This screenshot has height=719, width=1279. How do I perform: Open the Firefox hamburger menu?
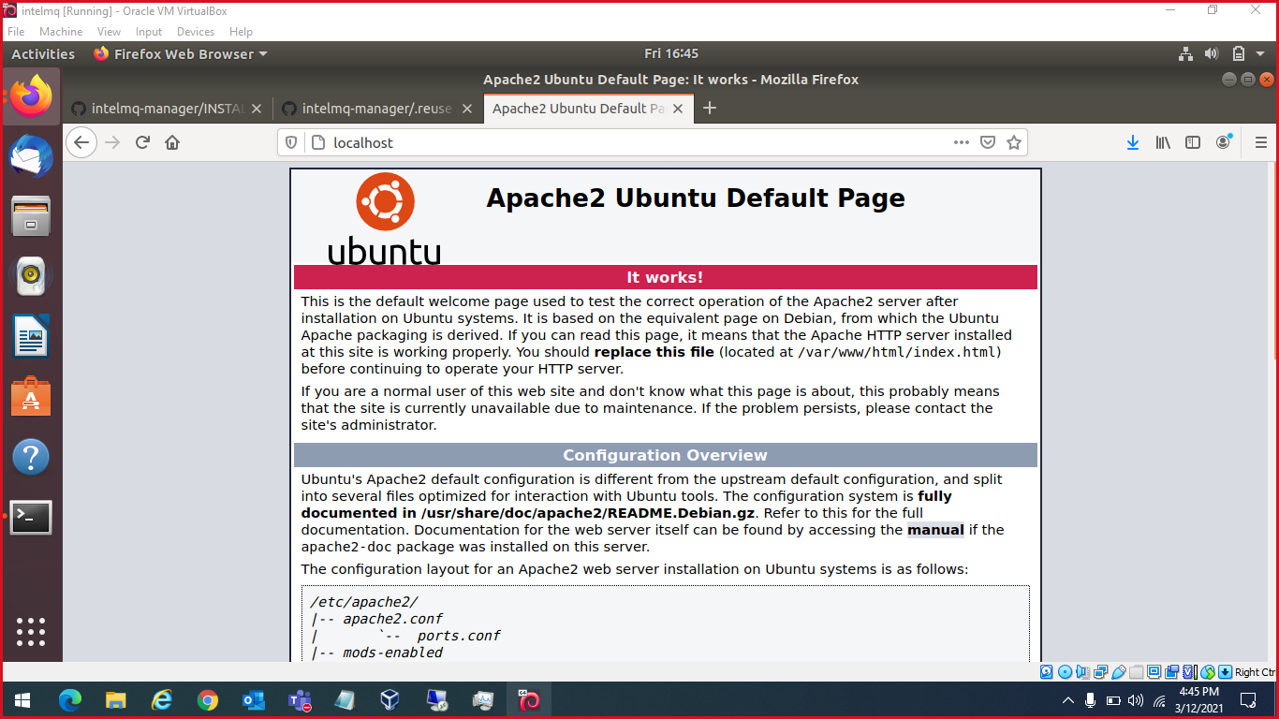[1260, 142]
